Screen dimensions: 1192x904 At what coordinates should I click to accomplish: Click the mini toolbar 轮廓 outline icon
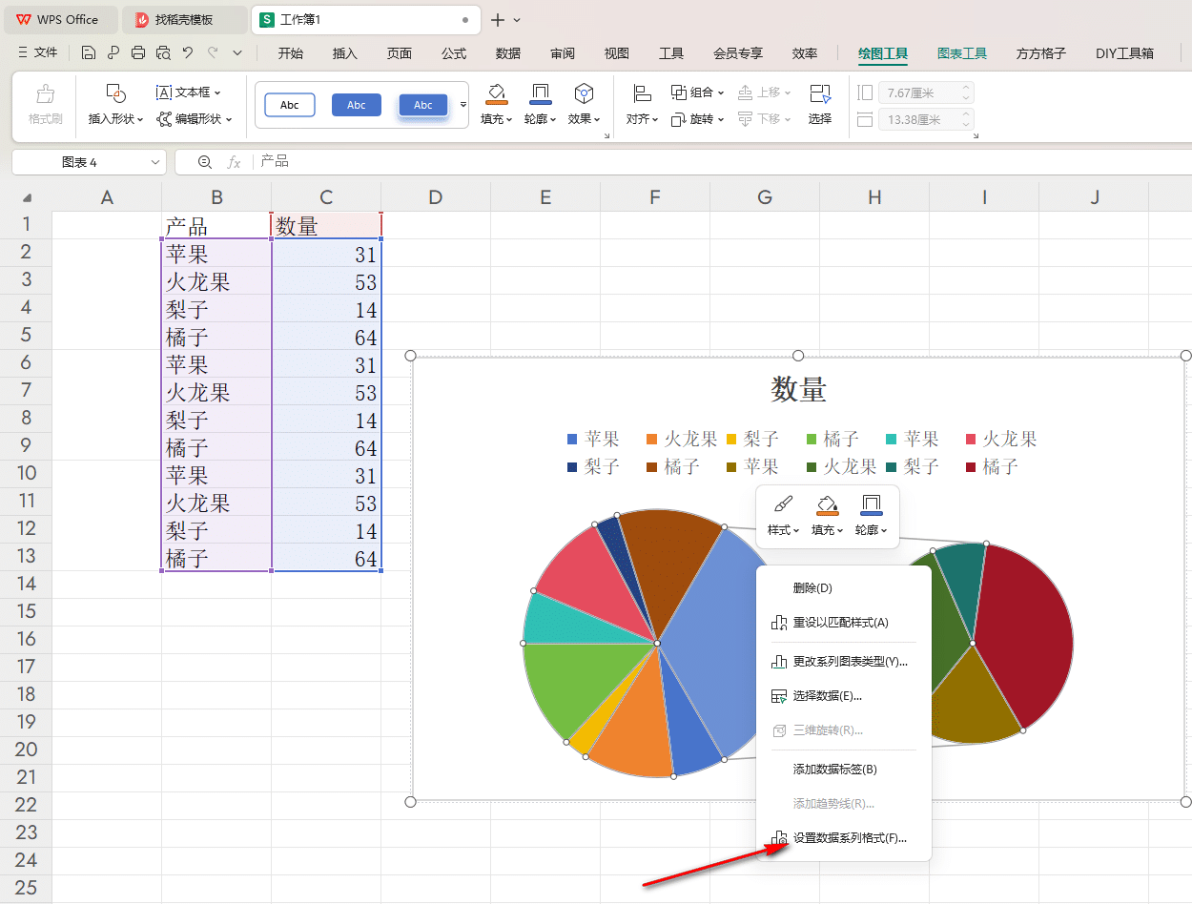click(x=871, y=504)
